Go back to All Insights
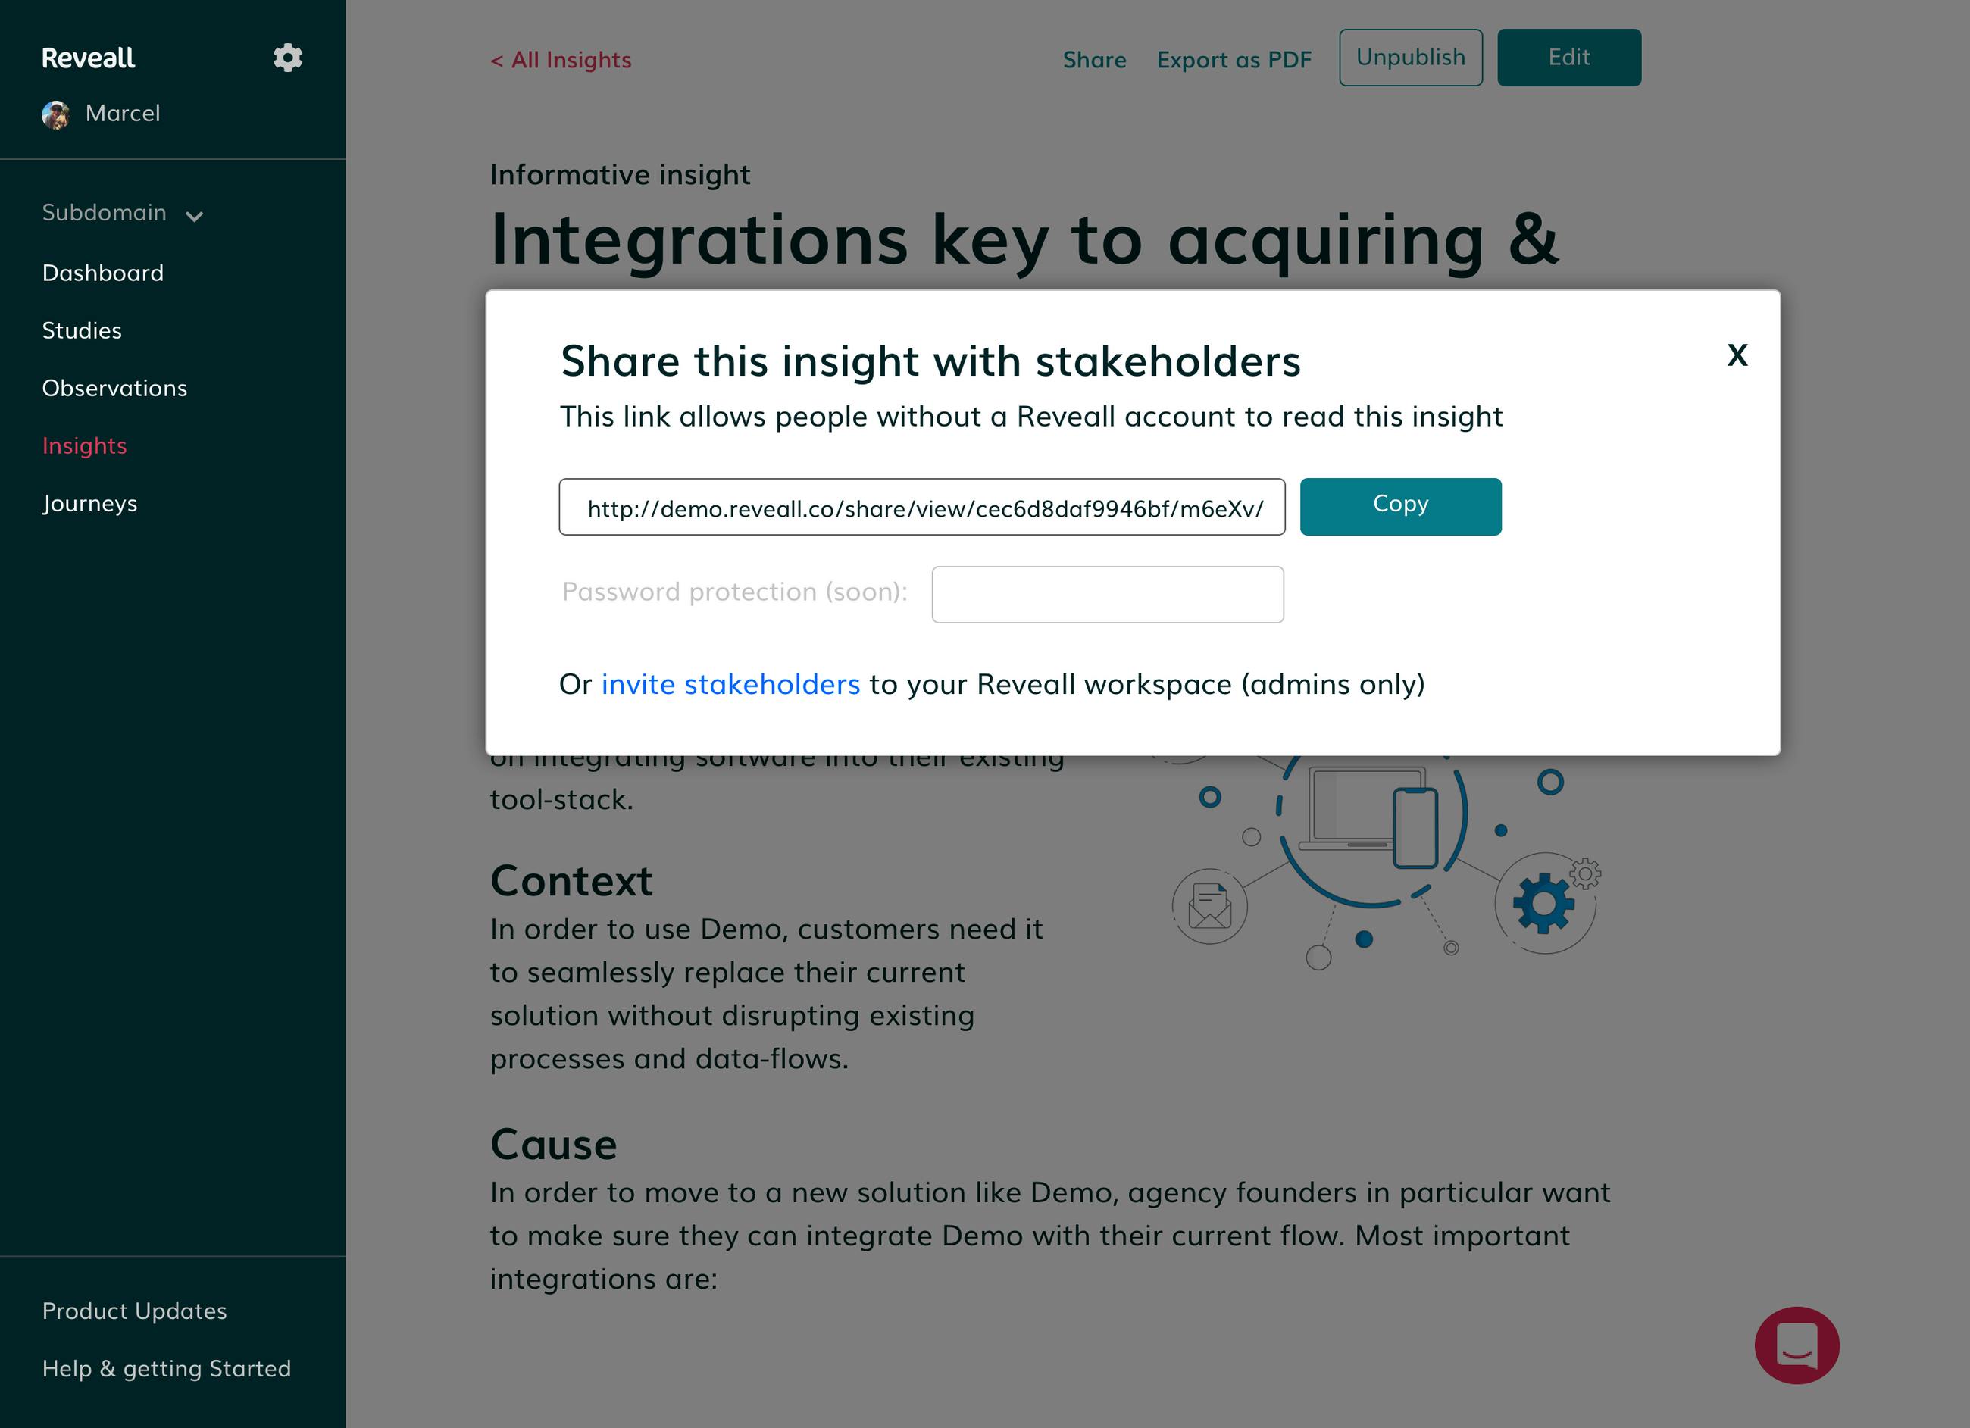This screenshot has width=1970, height=1428. coord(561,60)
